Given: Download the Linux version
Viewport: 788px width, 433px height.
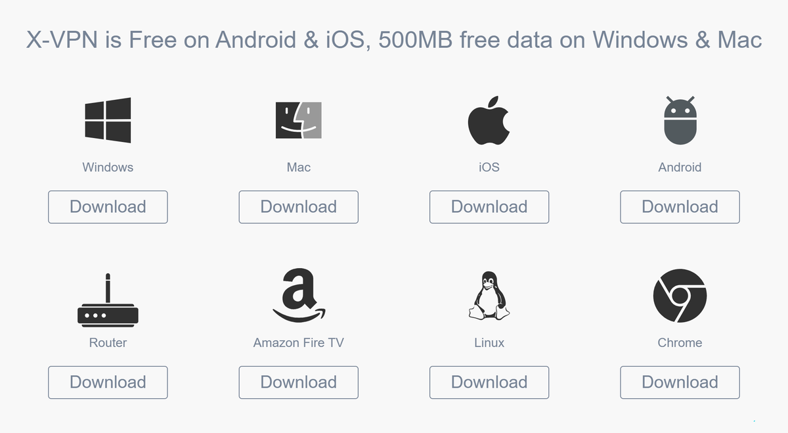Looking at the screenshot, I should pyautogui.click(x=489, y=382).
